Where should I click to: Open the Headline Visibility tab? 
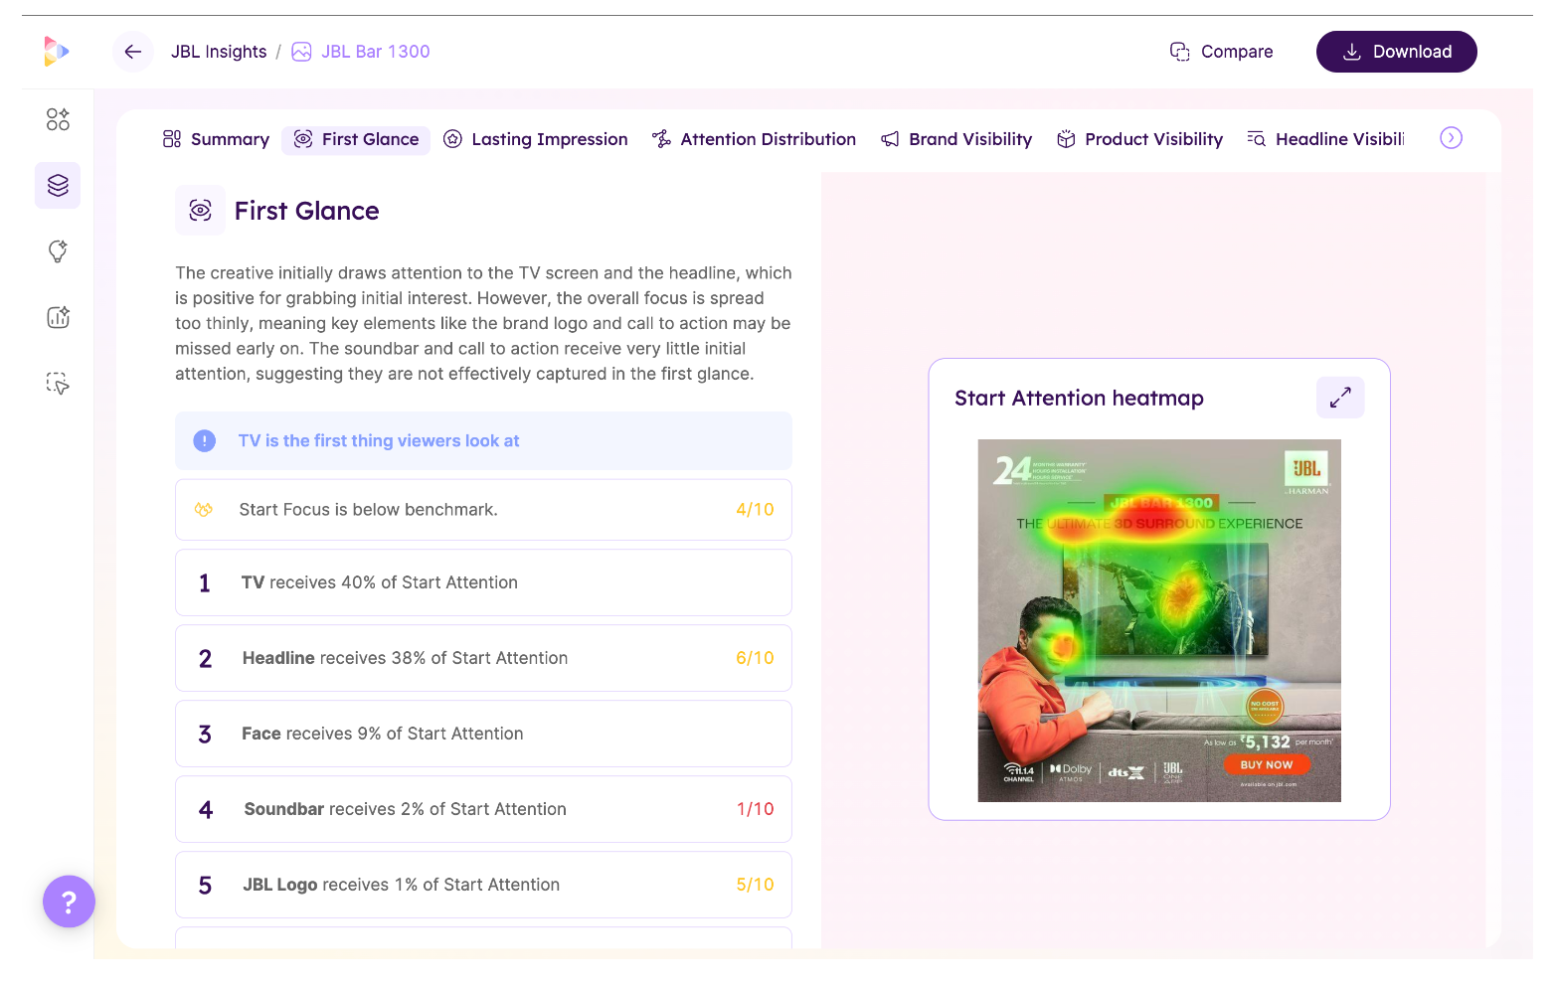(x=1325, y=139)
